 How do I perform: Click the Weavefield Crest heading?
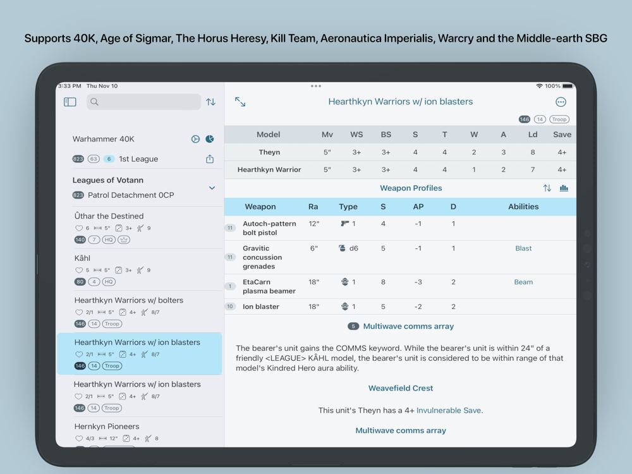pyautogui.click(x=401, y=388)
